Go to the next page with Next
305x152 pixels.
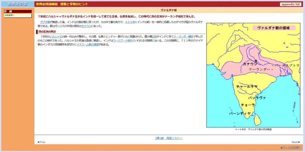[296, 142]
